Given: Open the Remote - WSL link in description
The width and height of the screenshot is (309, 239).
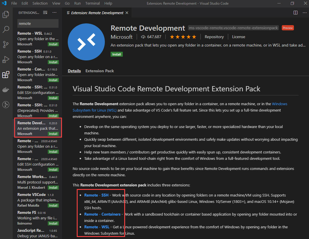Looking at the screenshot, I should pyautogui.click(x=97, y=227).
